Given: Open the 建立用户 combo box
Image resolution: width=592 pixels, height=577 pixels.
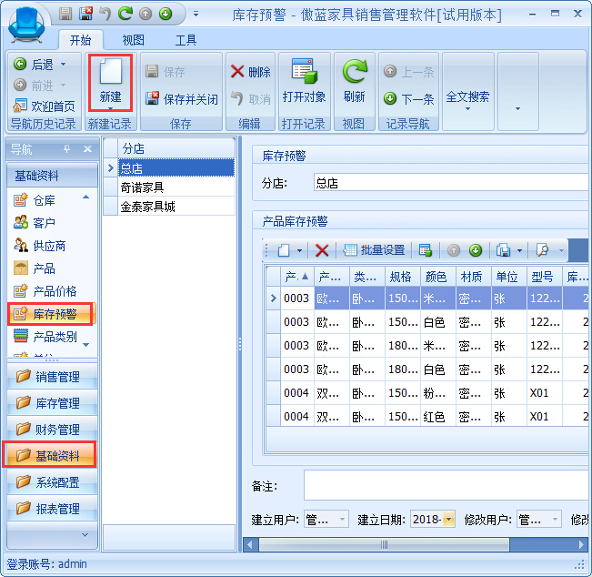Looking at the screenshot, I should click(x=342, y=520).
